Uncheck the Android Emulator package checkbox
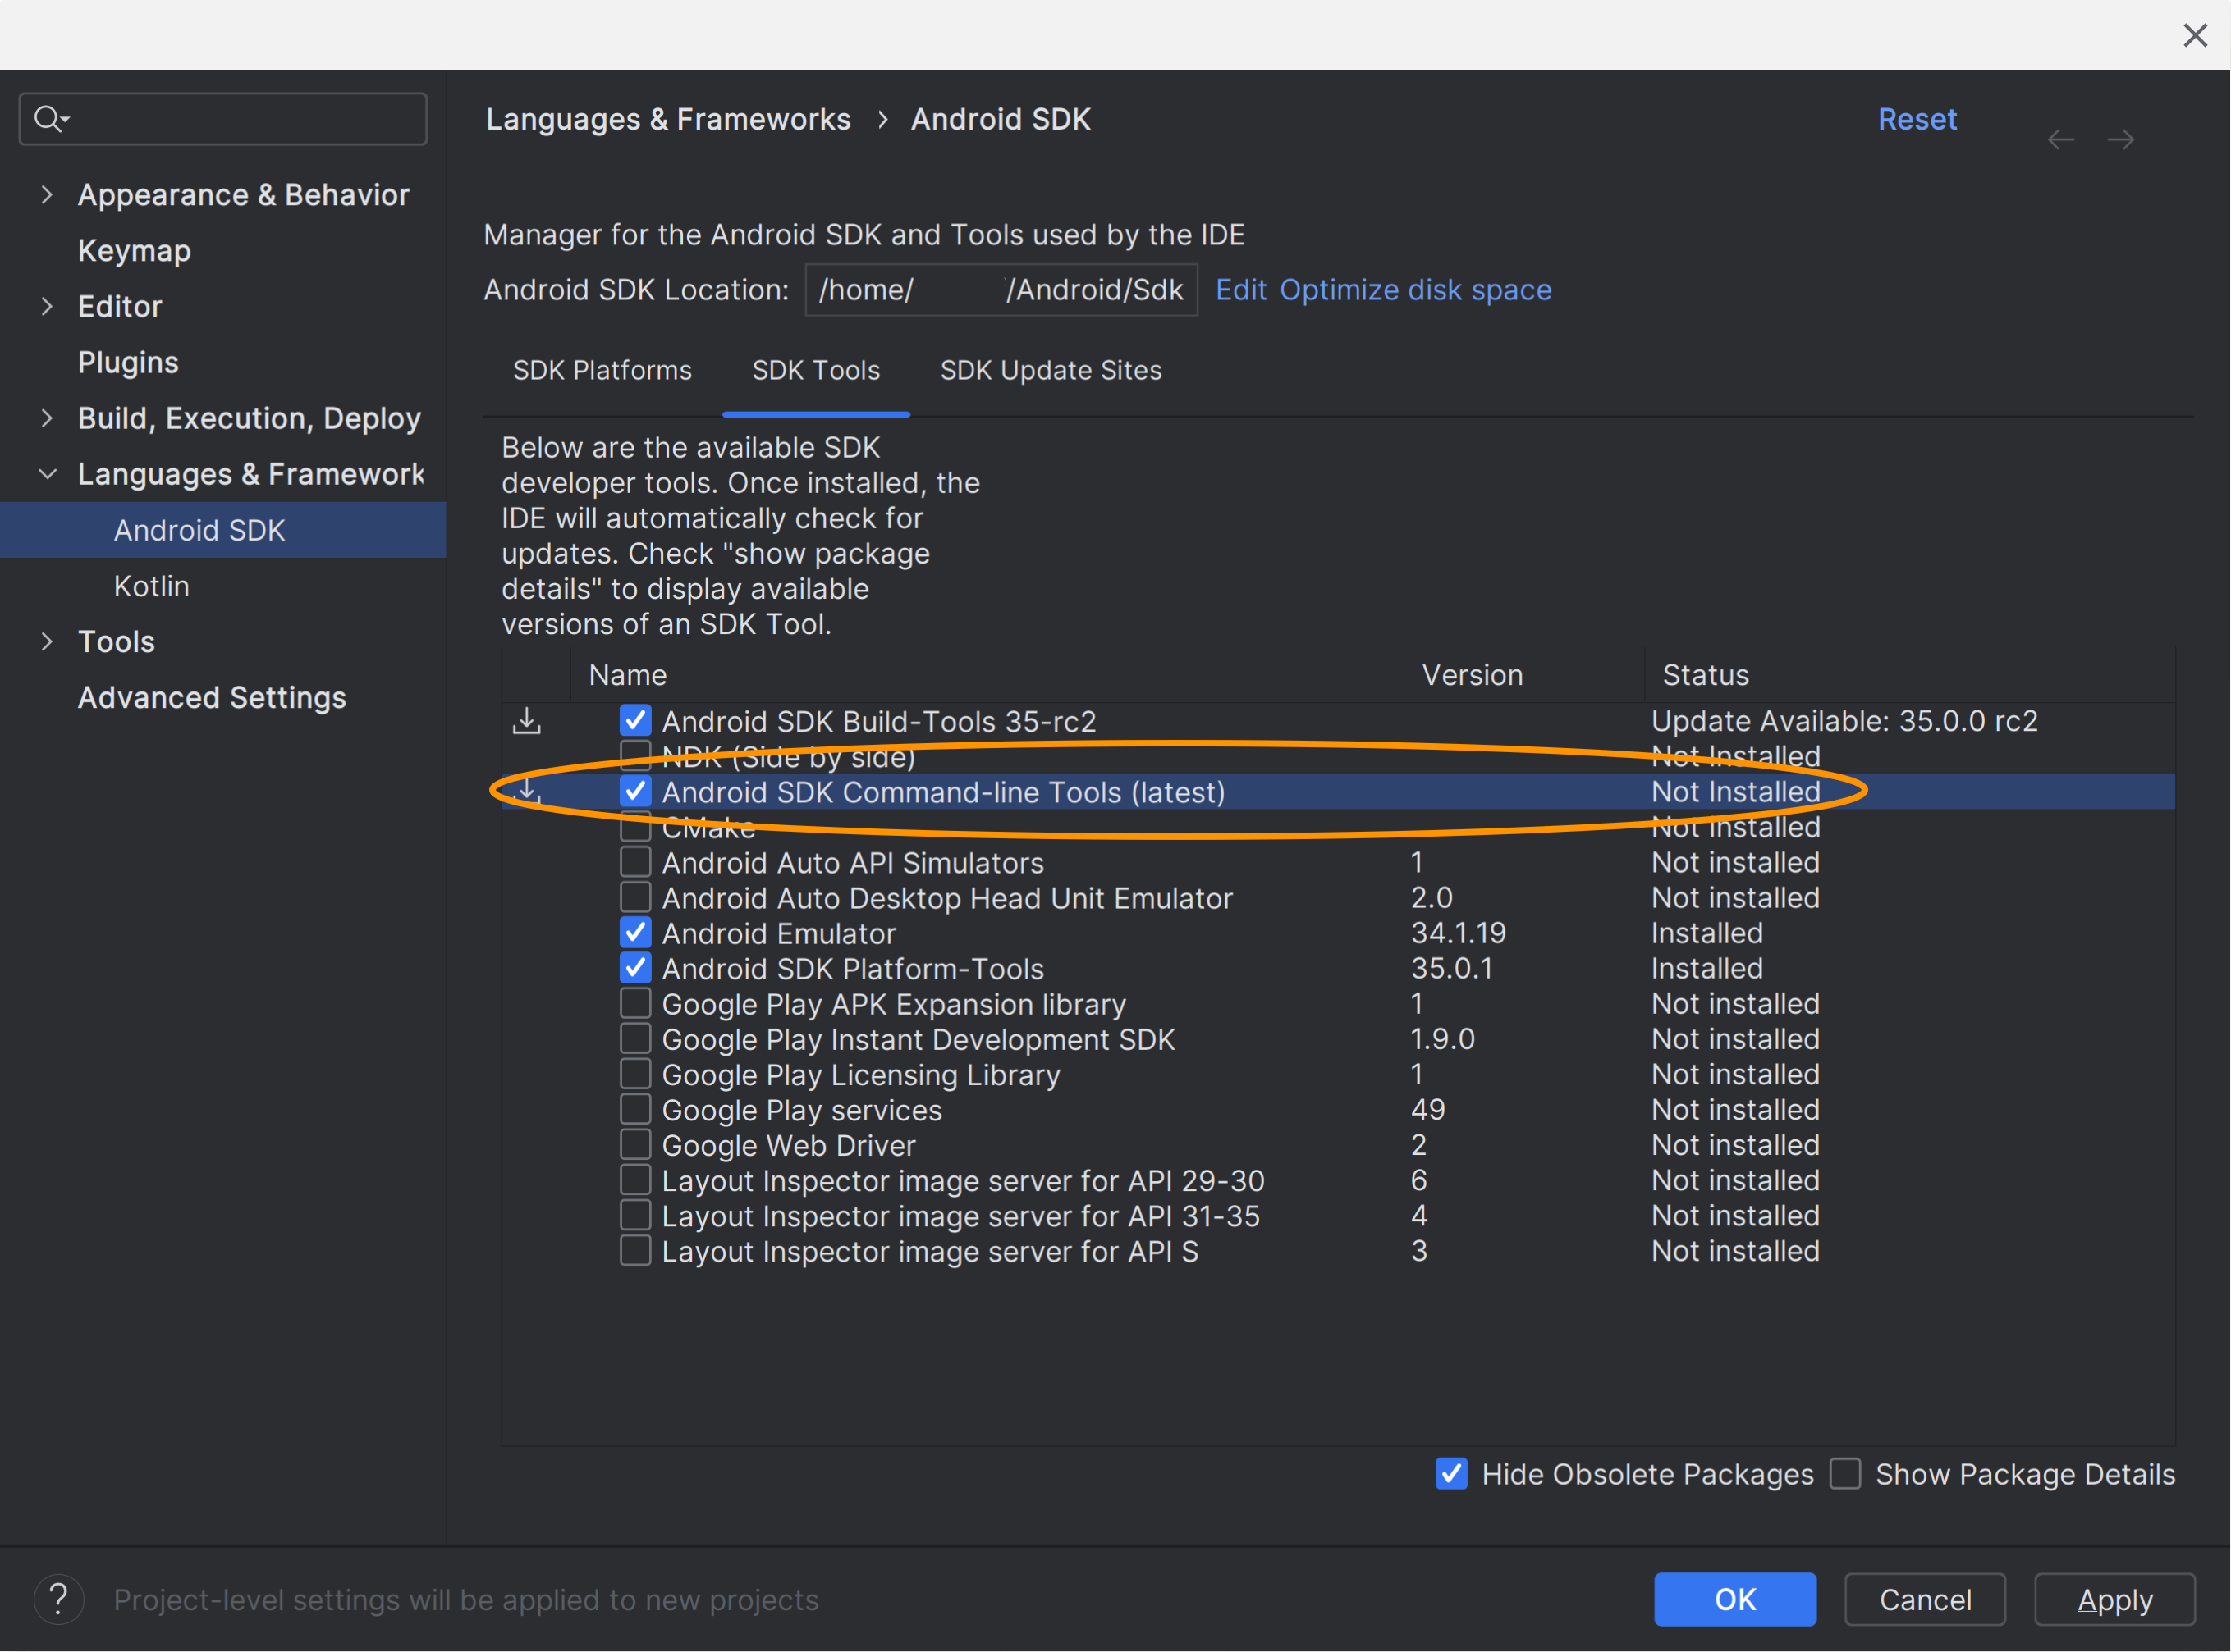Viewport: 2231px width, 1652px height. click(635, 932)
